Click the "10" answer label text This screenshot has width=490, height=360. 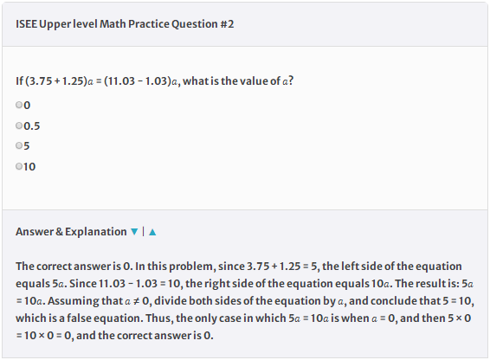click(29, 166)
